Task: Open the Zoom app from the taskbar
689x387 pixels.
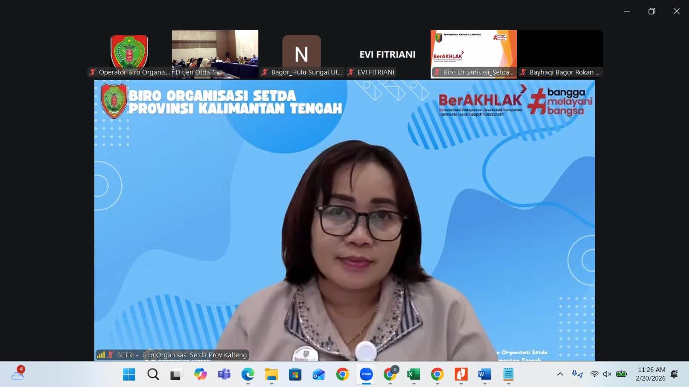Action: coord(365,374)
